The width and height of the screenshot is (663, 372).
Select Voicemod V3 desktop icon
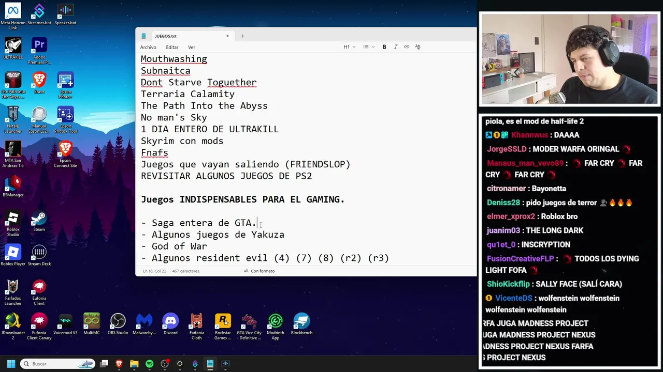[65, 324]
